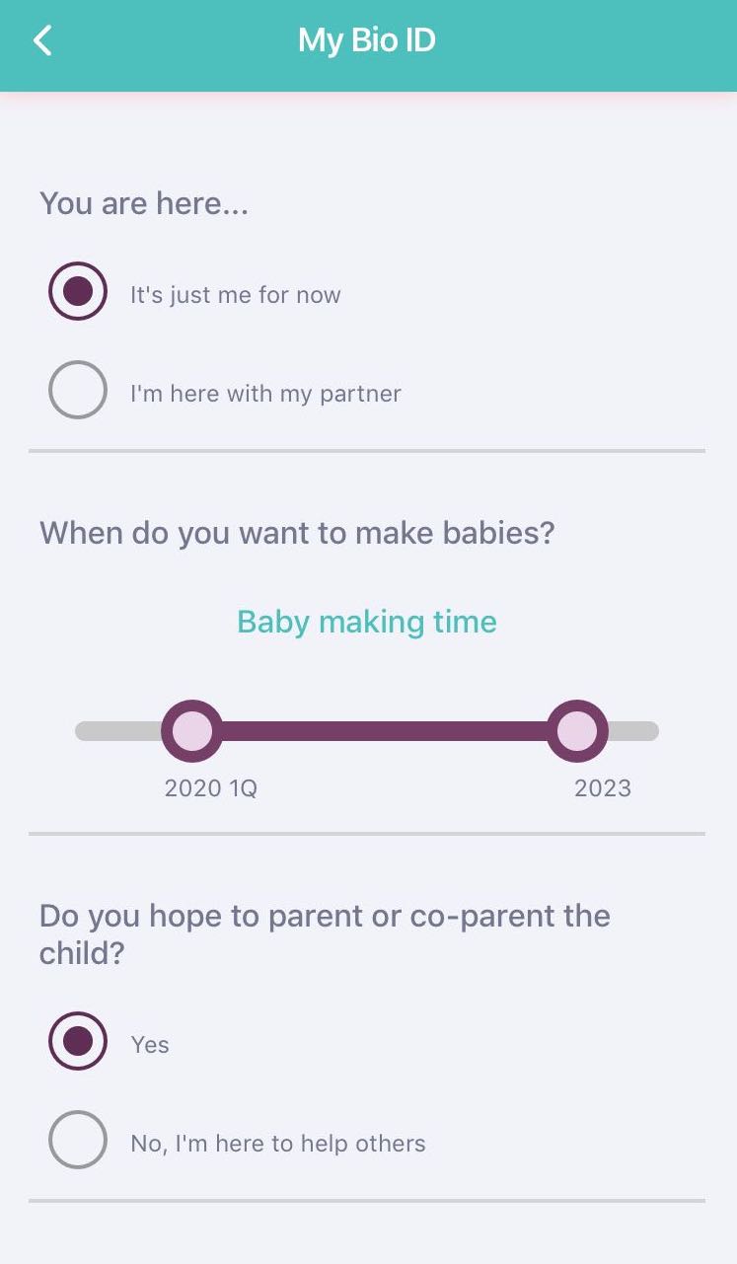Click the slider end handle above 2023
737x1264 pixels.
pyautogui.click(x=577, y=731)
